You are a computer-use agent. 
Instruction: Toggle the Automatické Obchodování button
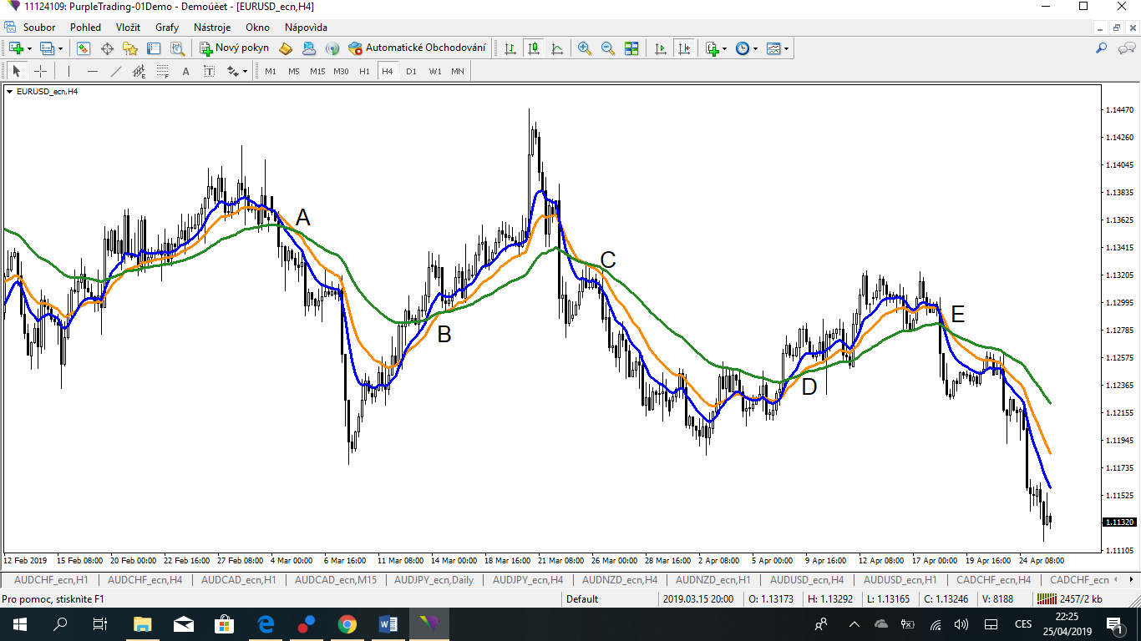pyautogui.click(x=417, y=48)
